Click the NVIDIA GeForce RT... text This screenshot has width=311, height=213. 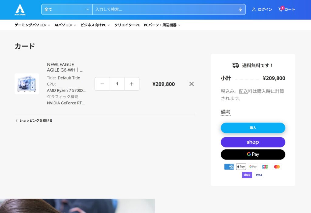[x=66, y=103]
